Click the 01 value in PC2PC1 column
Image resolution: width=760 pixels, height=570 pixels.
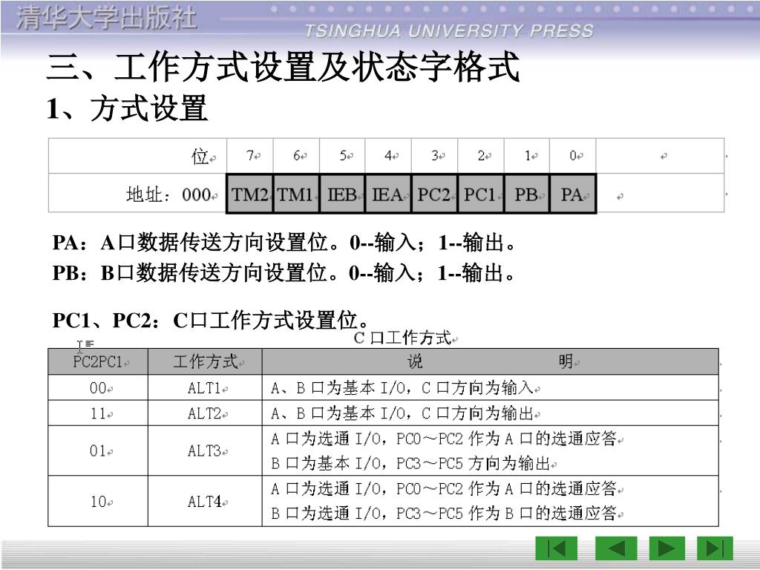coord(98,451)
